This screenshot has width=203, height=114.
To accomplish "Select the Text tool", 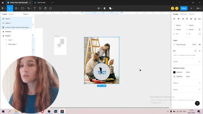I will tap(35, 9).
